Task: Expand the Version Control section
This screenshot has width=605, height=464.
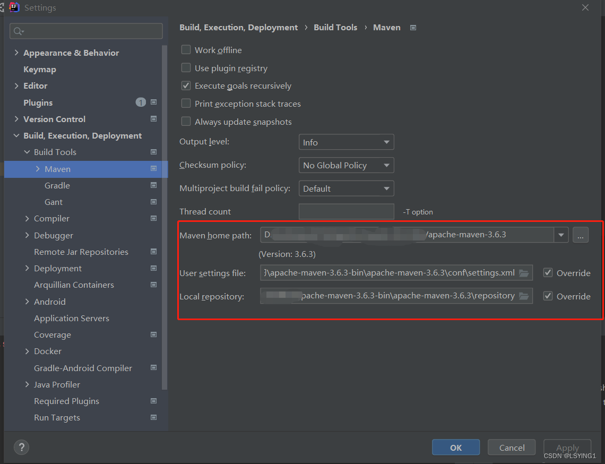Action: (16, 119)
